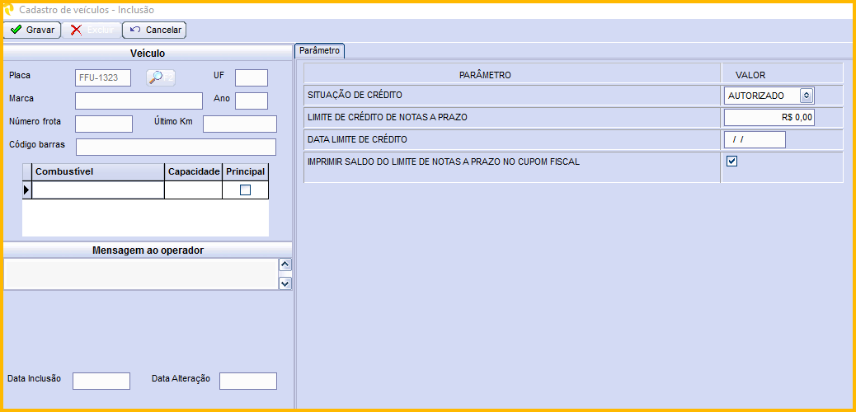This screenshot has width=856, height=412.
Task: Click message box scroll up arrow
Action: [285, 265]
